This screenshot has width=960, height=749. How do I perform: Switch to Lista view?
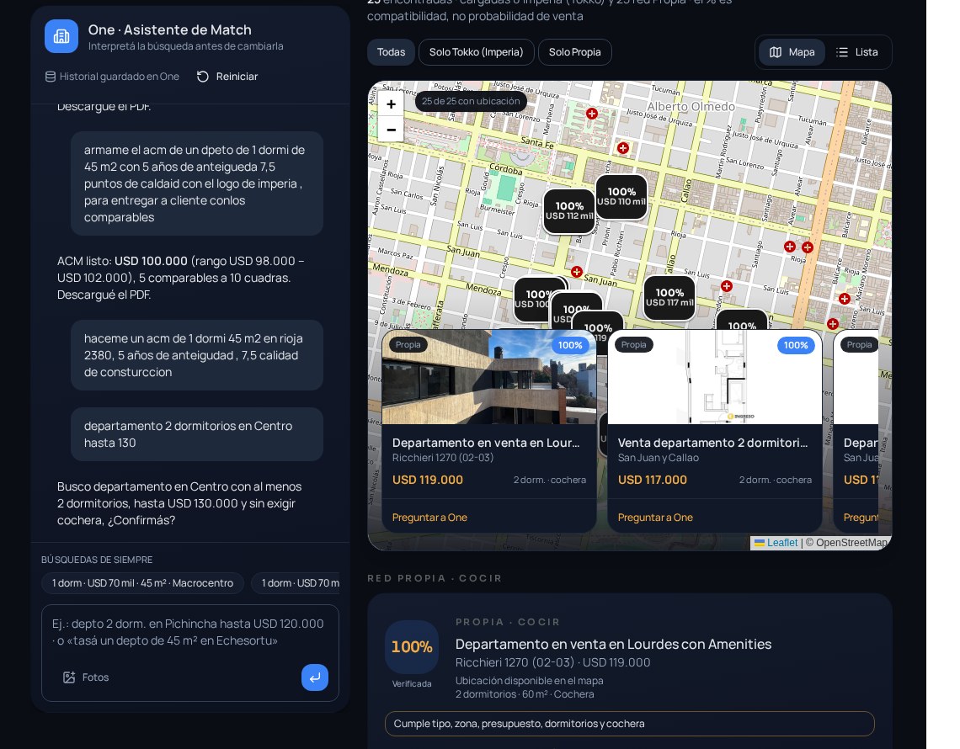(x=857, y=52)
